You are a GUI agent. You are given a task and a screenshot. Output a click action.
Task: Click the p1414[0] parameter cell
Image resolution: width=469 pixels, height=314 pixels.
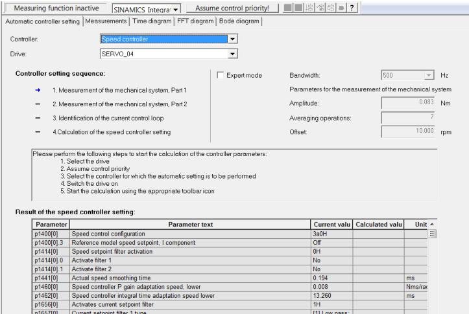[51, 251]
